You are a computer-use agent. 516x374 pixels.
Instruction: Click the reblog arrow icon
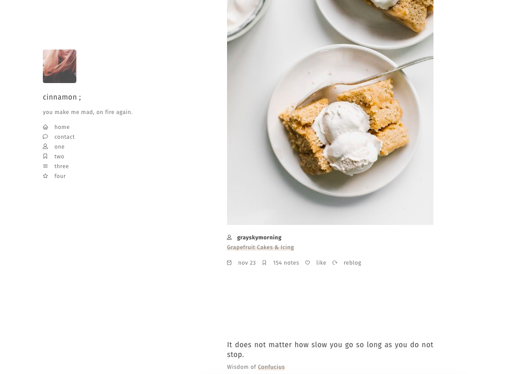click(x=335, y=263)
